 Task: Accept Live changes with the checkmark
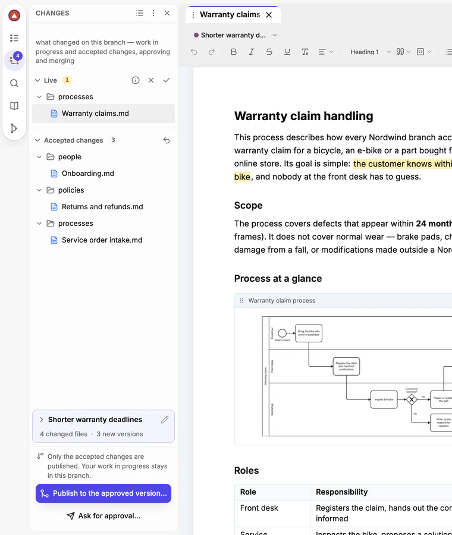click(x=167, y=80)
